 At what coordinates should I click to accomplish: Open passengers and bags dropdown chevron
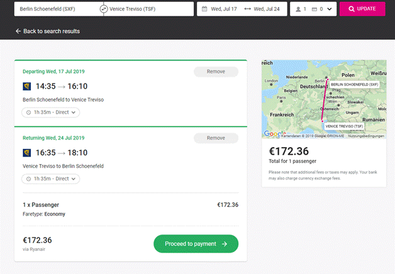[329, 9]
